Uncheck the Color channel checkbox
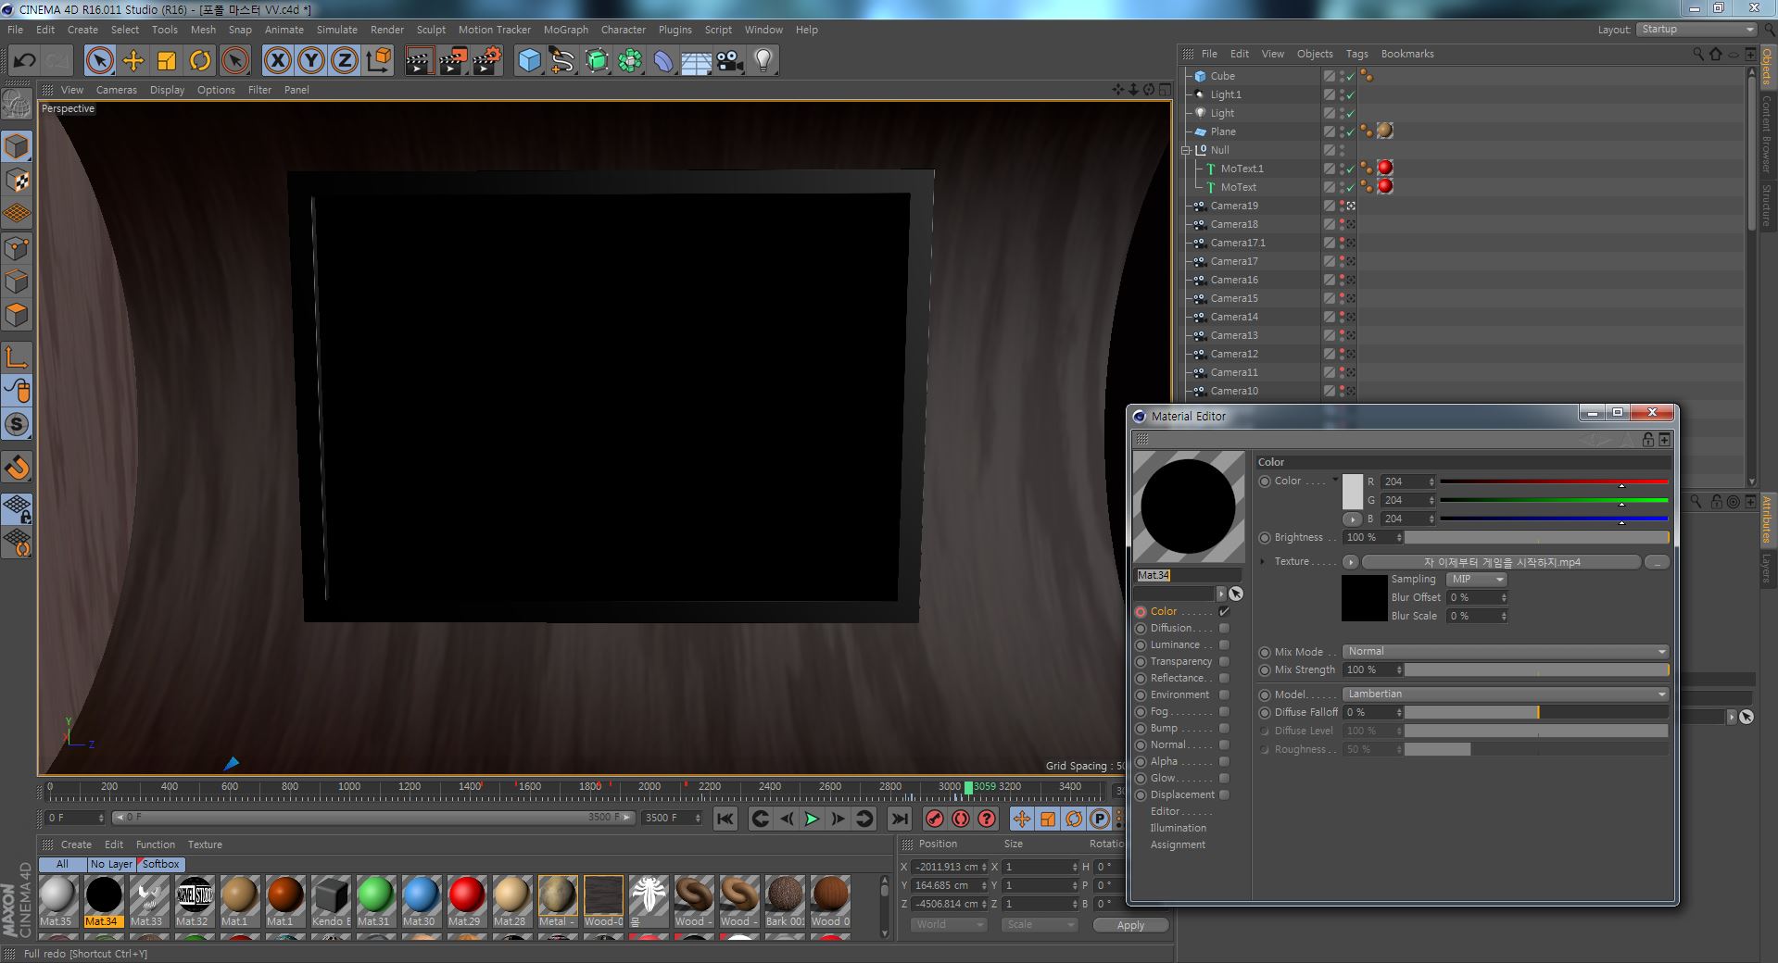 [x=1224, y=612]
